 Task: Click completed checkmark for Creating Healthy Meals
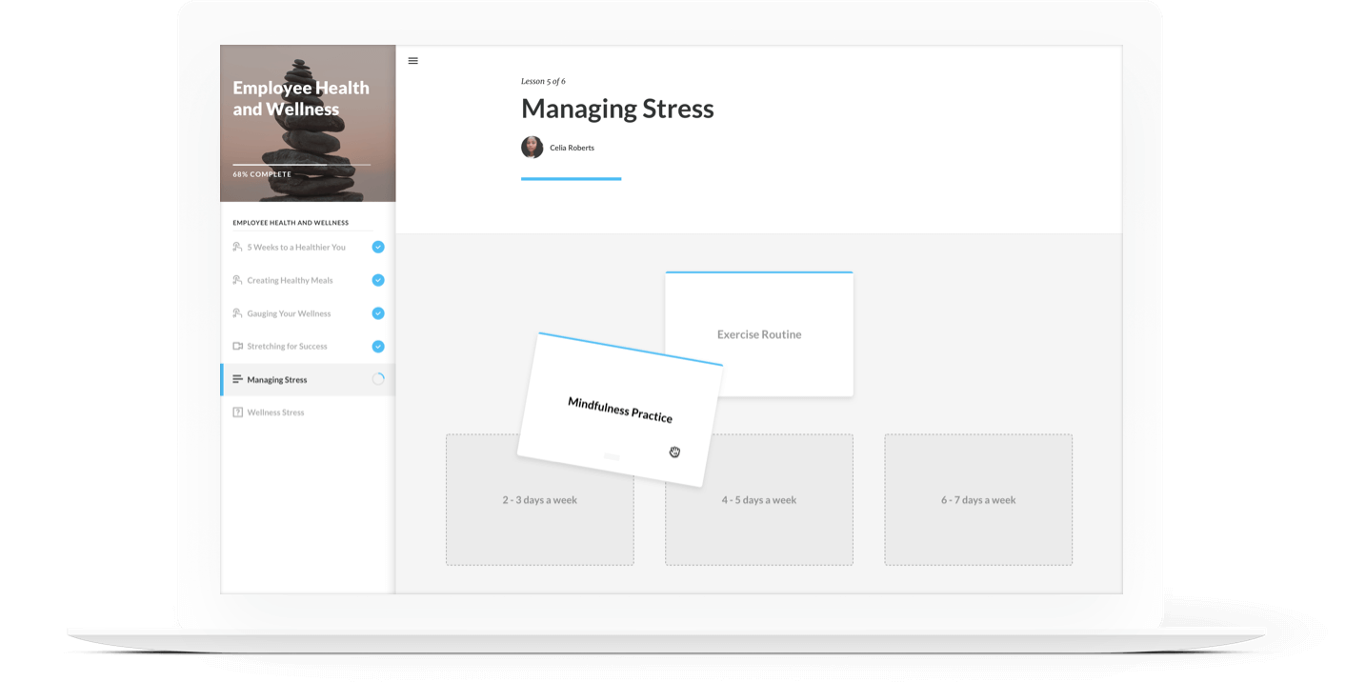click(378, 280)
